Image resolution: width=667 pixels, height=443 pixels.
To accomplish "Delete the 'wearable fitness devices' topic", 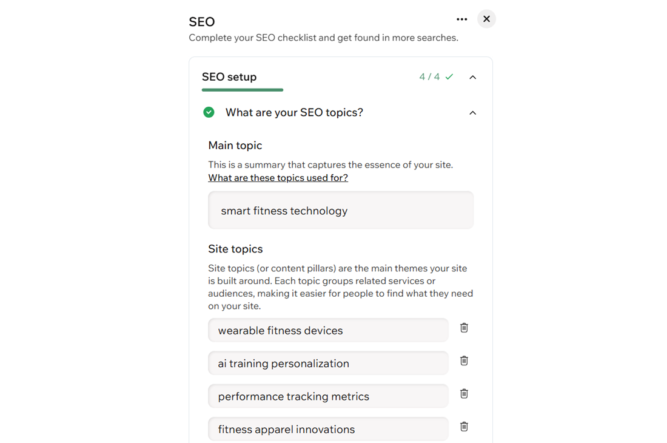I will click(464, 328).
